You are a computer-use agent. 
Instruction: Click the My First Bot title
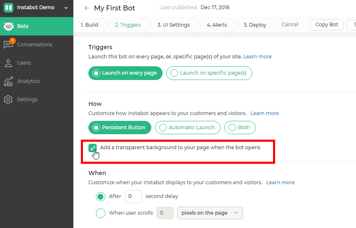pos(114,8)
